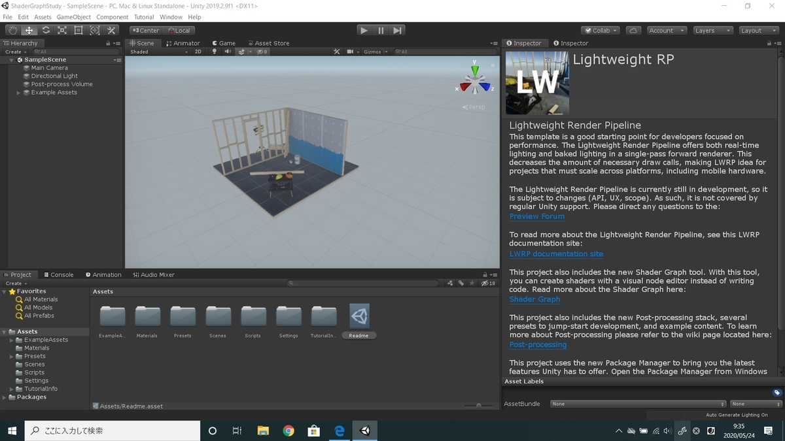Open cloud services icon

click(x=633, y=30)
